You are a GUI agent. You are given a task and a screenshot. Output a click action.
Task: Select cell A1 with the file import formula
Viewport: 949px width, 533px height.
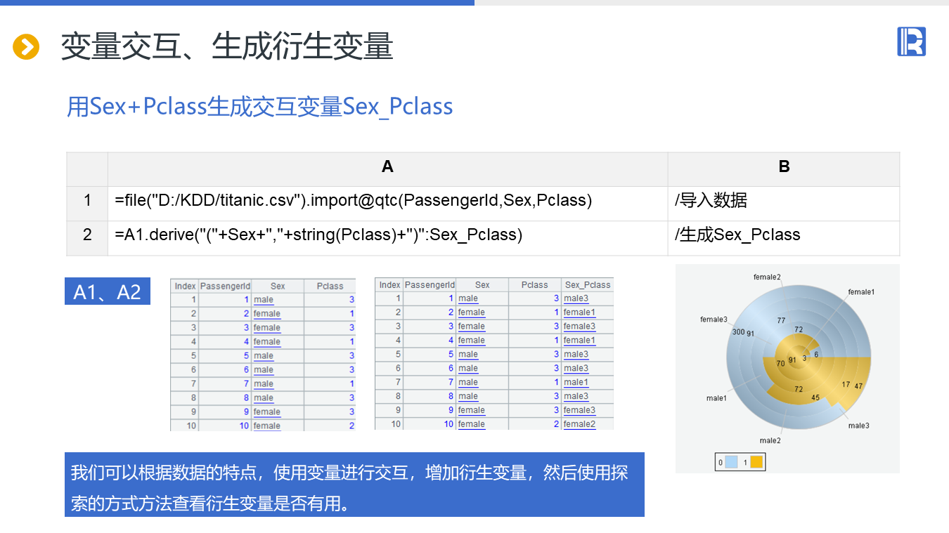coord(387,201)
